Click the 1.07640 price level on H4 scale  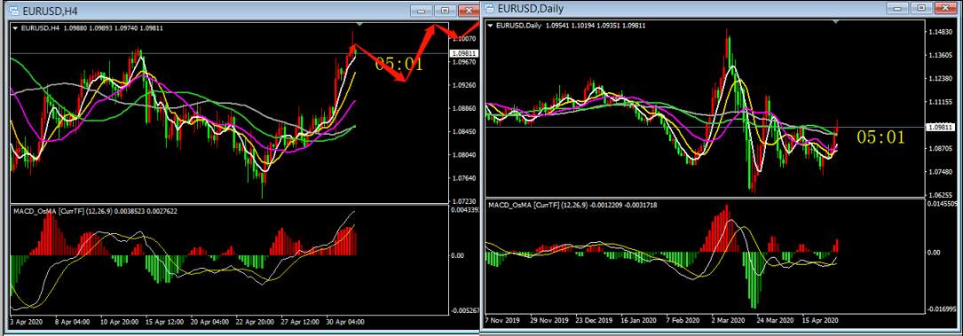coord(463,178)
